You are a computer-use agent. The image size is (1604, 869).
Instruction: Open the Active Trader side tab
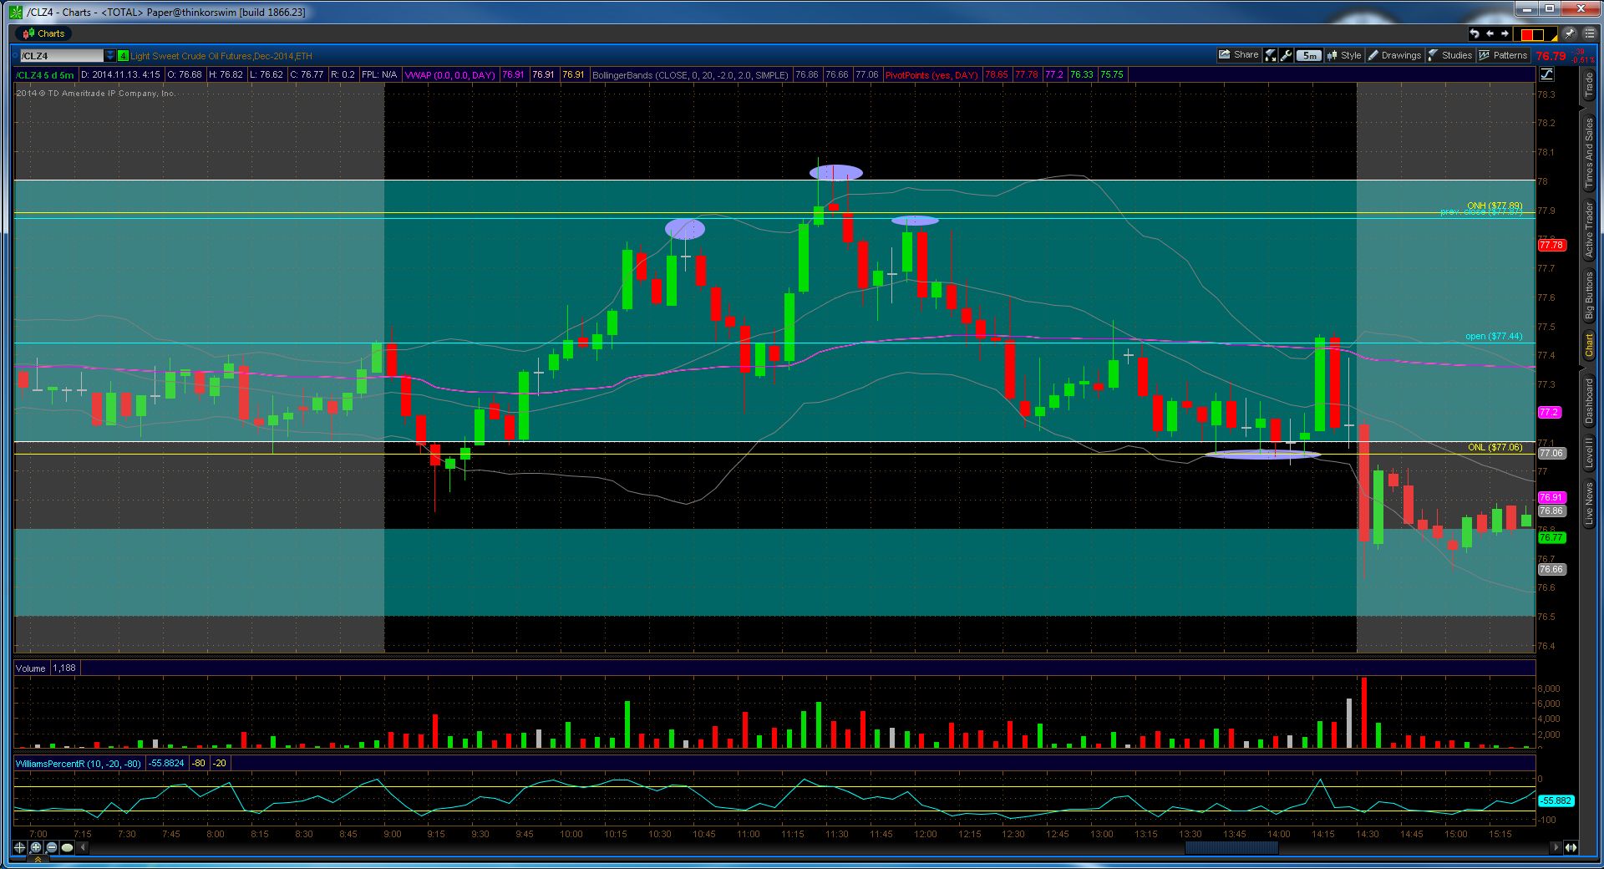coord(1589,230)
